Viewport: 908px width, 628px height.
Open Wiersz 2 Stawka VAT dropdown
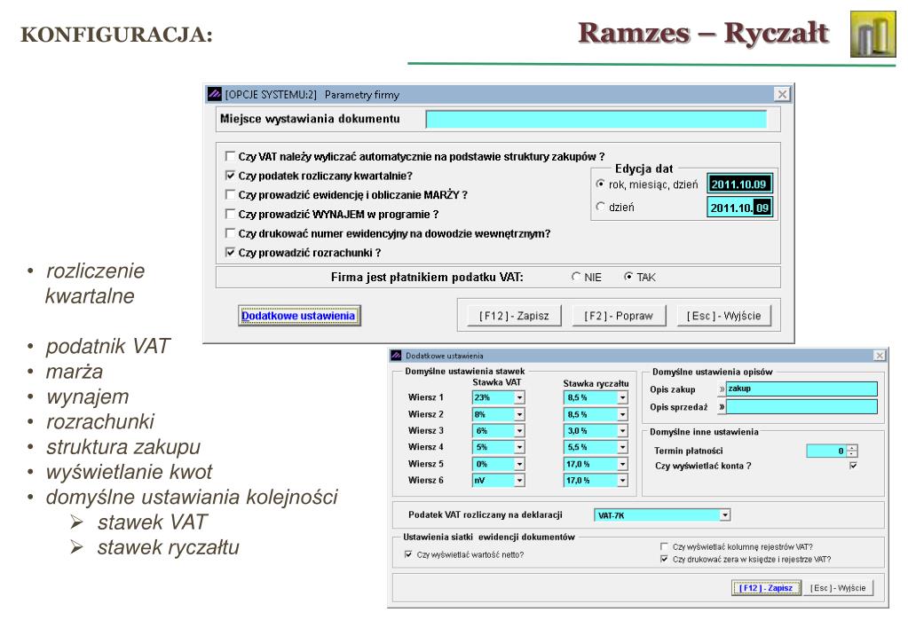click(519, 414)
